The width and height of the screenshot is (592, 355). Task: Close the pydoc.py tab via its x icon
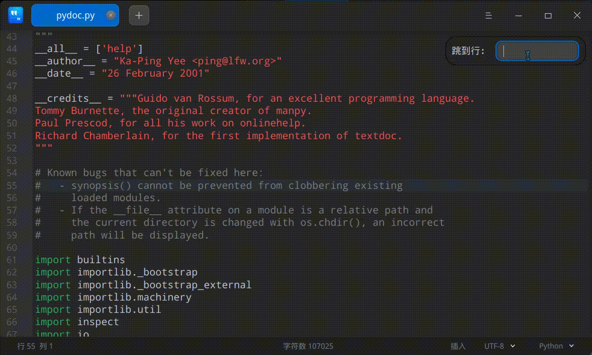point(111,15)
